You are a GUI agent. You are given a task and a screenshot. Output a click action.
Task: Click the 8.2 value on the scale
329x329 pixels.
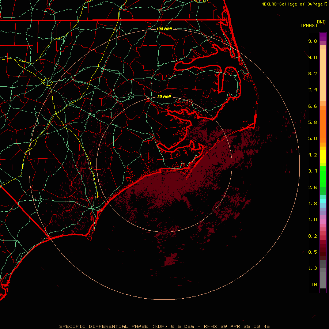pos(313,73)
